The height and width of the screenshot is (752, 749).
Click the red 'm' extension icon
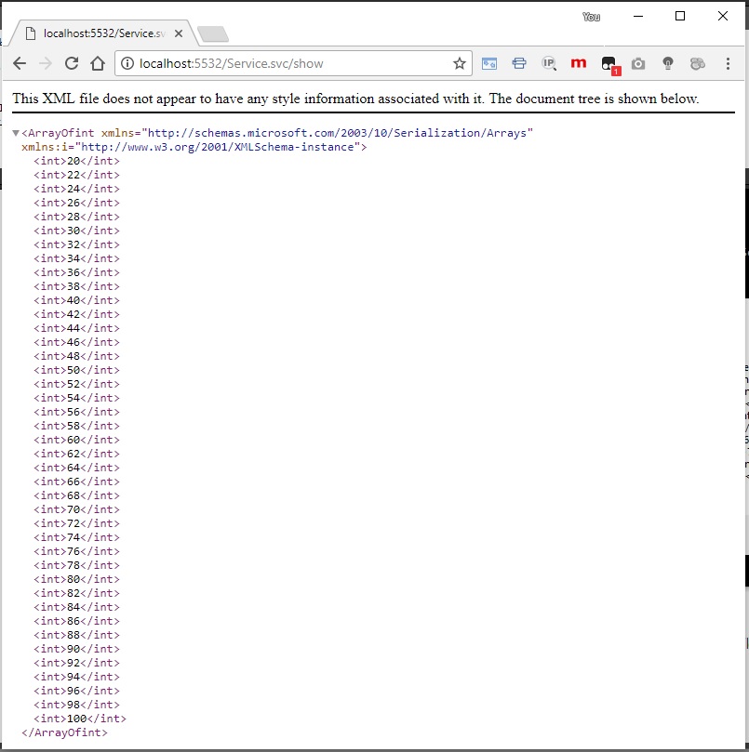coord(579,64)
